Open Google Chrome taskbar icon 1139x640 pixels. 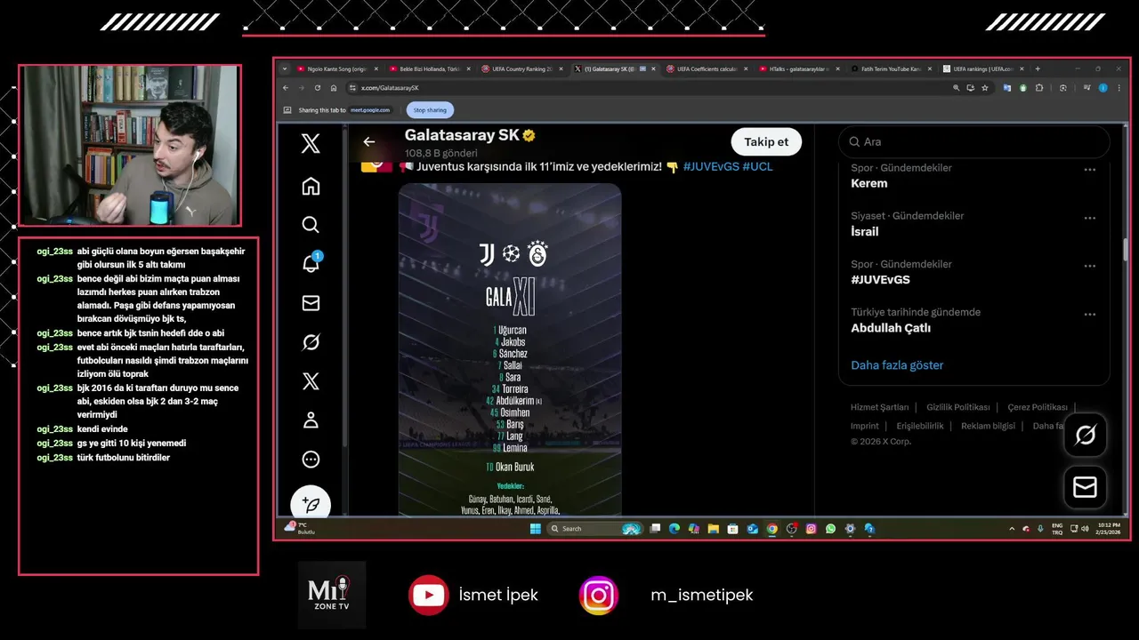tap(771, 529)
